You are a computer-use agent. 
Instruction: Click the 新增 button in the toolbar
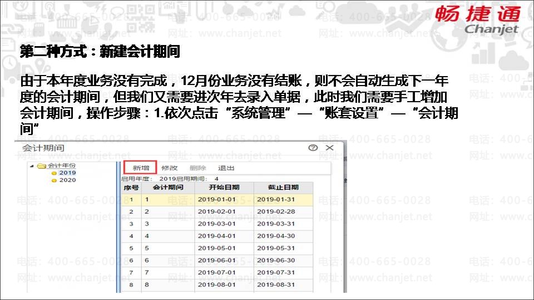141,168
